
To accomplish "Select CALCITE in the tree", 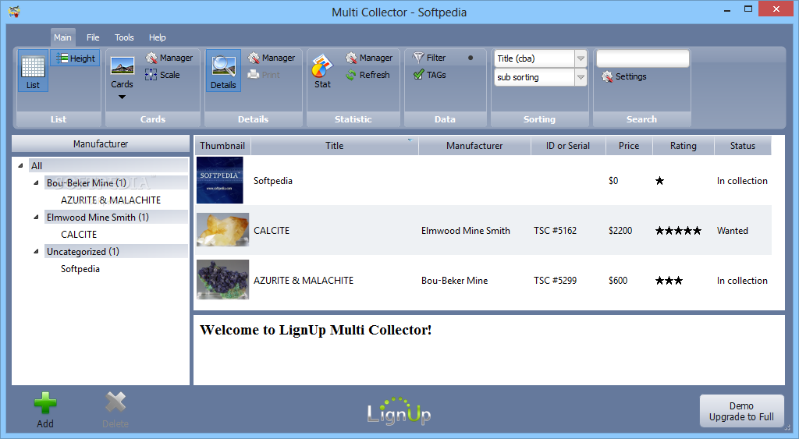I will [79, 234].
